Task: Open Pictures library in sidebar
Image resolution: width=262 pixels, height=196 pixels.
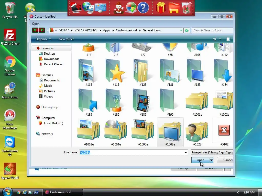Action: pyautogui.click(x=49, y=91)
